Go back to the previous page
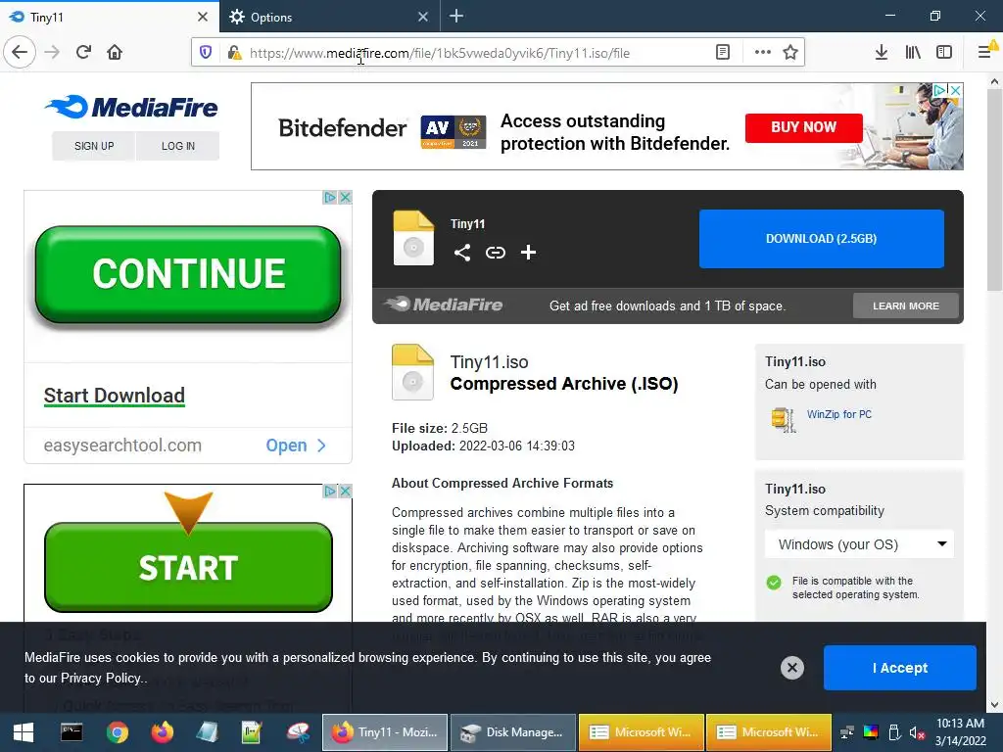The height and width of the screenshot is (752, 1003). coord(20,52)
